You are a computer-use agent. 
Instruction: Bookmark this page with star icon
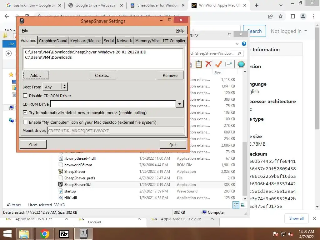click(281, 16)
